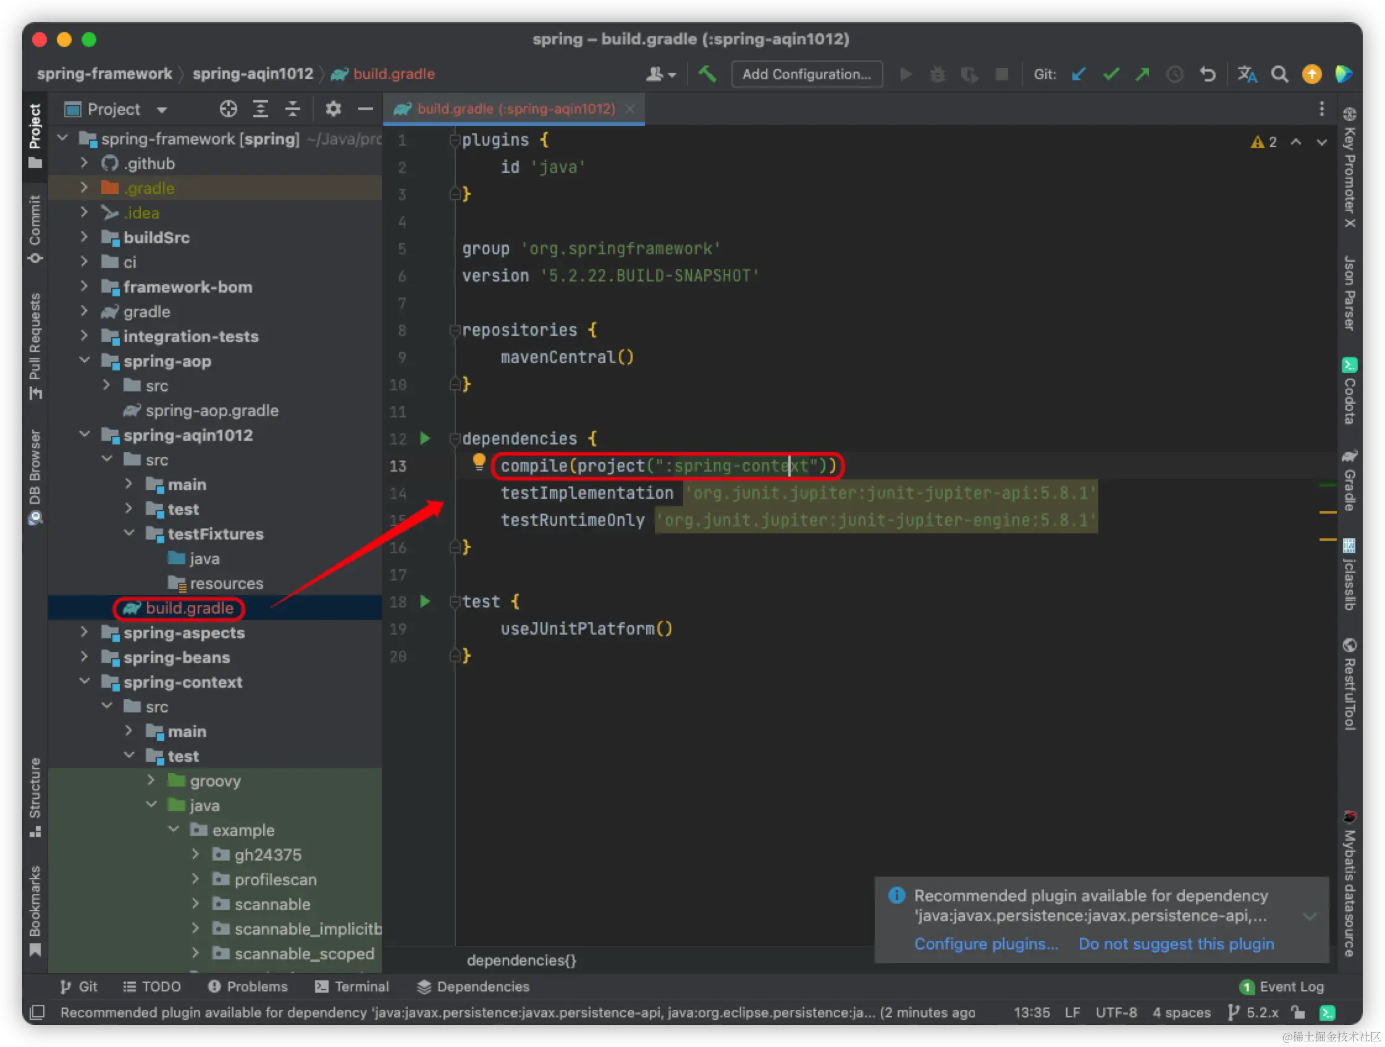Click Git update project arrow icon
Screen dimensions: 1385x1047
(x=1078, y=75)
